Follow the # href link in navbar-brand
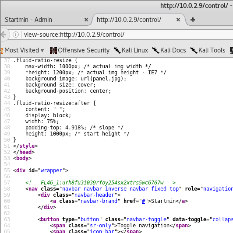The height and width of the screenshot is (233, 233). pos(143,201)
